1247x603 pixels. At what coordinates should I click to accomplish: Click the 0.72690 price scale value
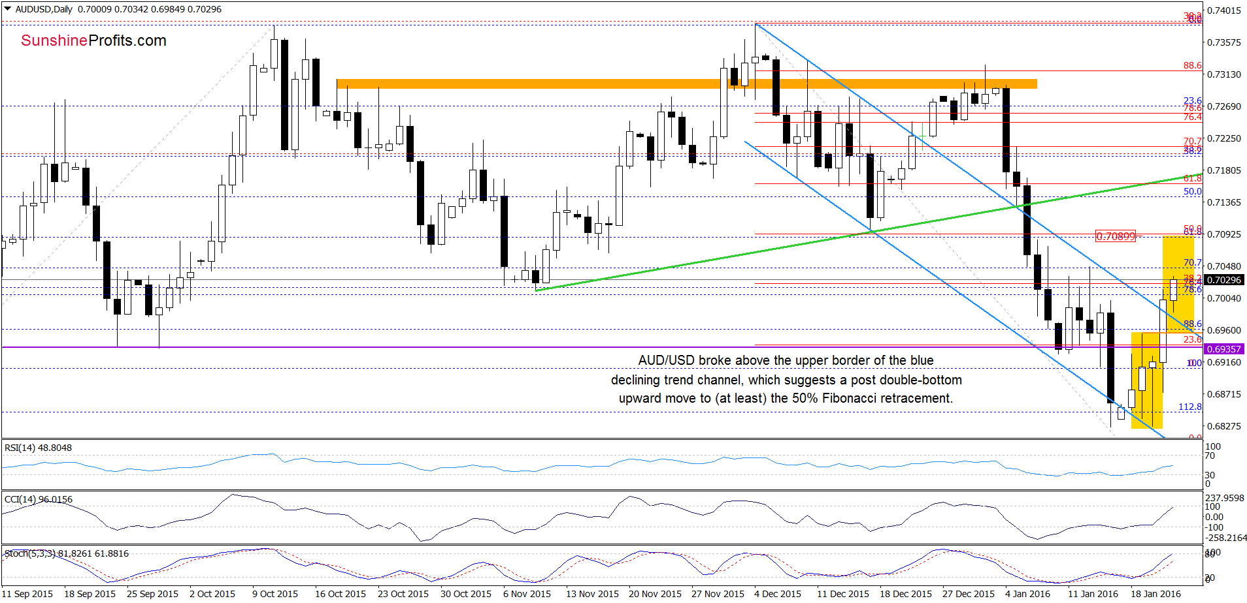coord(1223,106)
